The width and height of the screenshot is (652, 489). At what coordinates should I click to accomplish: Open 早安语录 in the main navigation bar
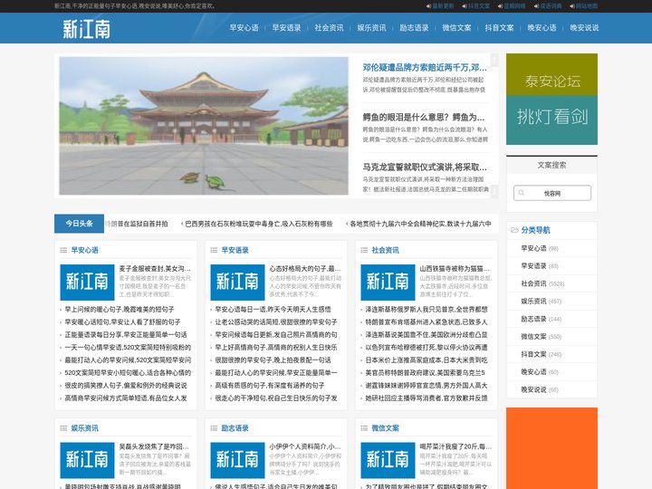tap(286, 28)
